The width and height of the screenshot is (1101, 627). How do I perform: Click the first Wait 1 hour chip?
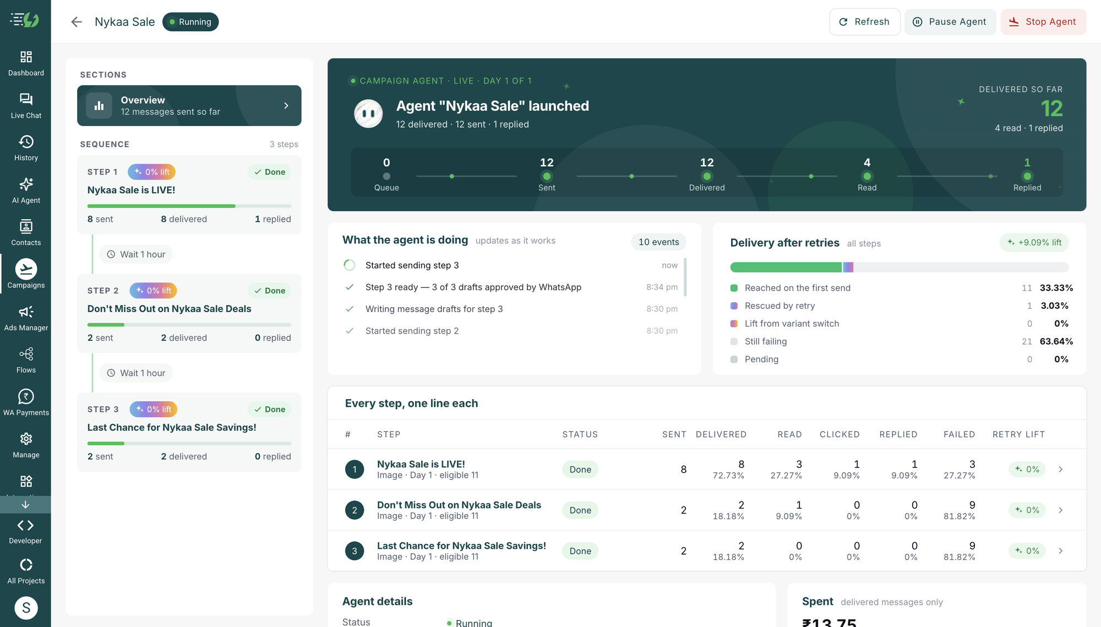(x=136, y=254)
